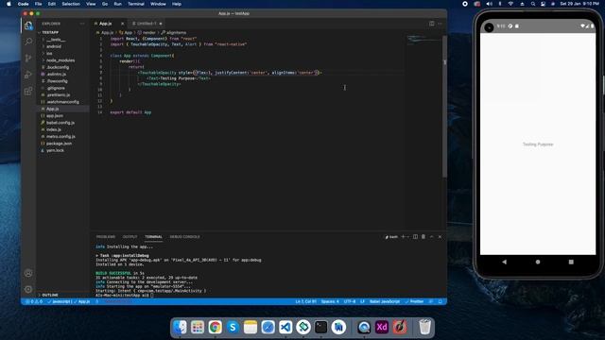Maximize the terminal panel with chevron
Viewport: 605px width, 340px height.
tap(432, 237)
